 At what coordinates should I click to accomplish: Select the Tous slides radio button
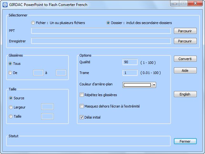tap(10, 64)
